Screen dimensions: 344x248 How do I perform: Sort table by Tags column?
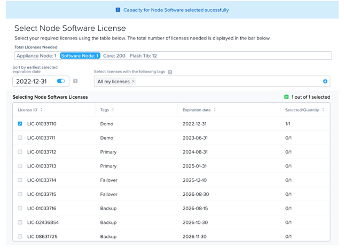113,110
